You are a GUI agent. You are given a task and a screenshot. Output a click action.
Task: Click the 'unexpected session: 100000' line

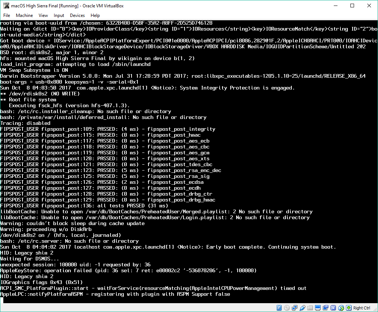(75, 265)
